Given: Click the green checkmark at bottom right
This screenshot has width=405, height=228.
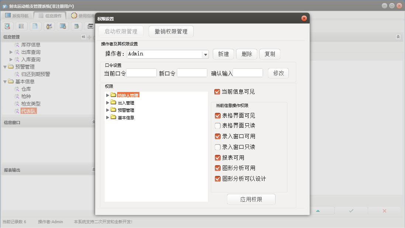Looking at the screenshot, I should [x=351, y=211].
